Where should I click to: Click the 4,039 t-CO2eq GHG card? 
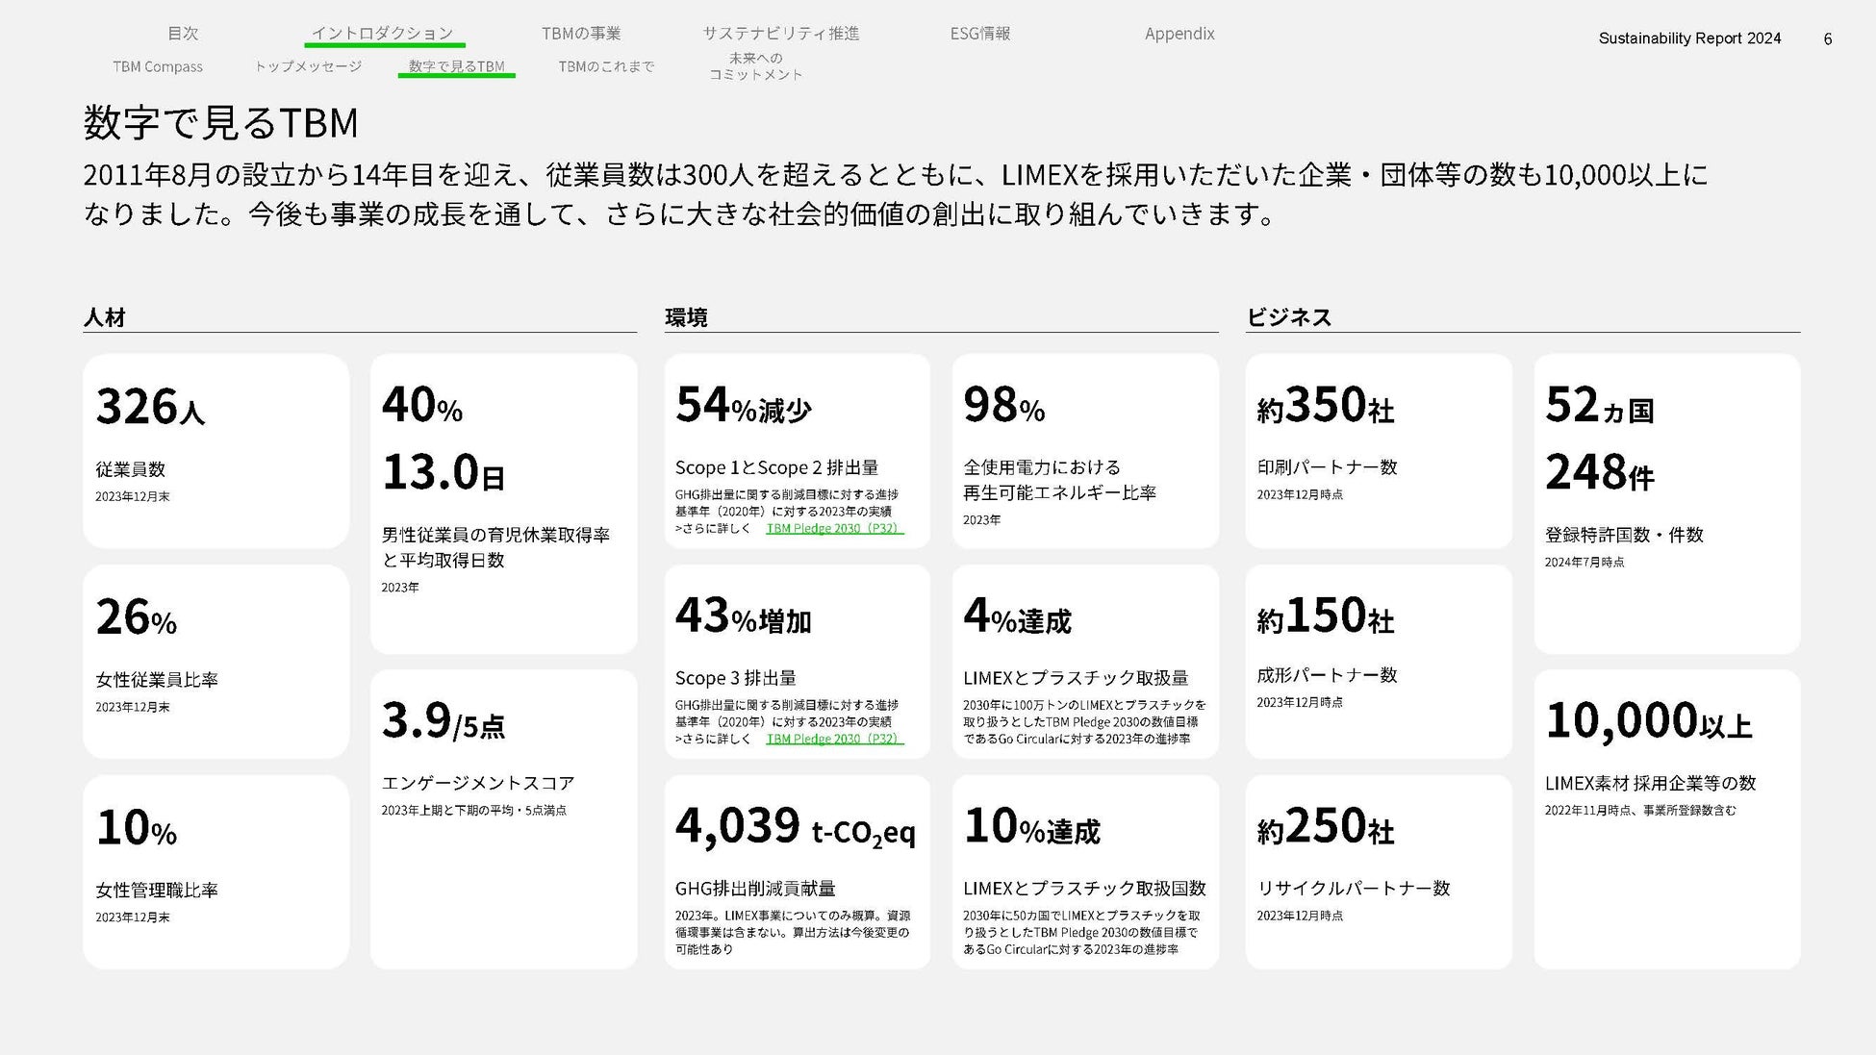(797, 871)
